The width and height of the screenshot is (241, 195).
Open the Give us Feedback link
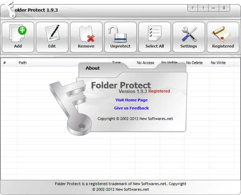[131, 108]
